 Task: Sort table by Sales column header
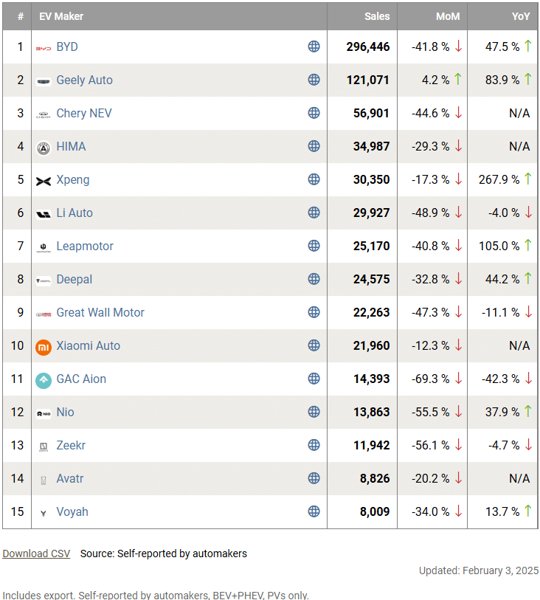376,16
